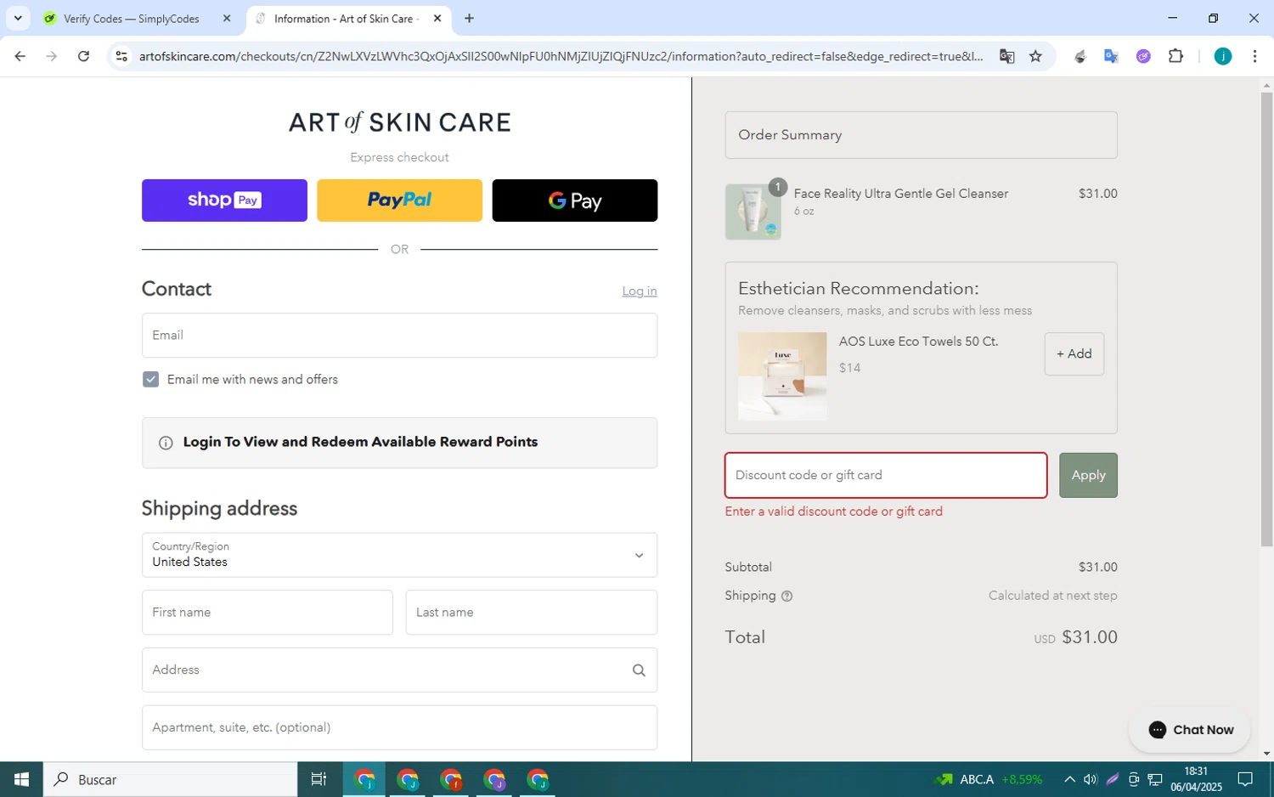Click the Login To View Reward Points banner
The width and height of the screenshot is (1274, 797).
[399, 443]
